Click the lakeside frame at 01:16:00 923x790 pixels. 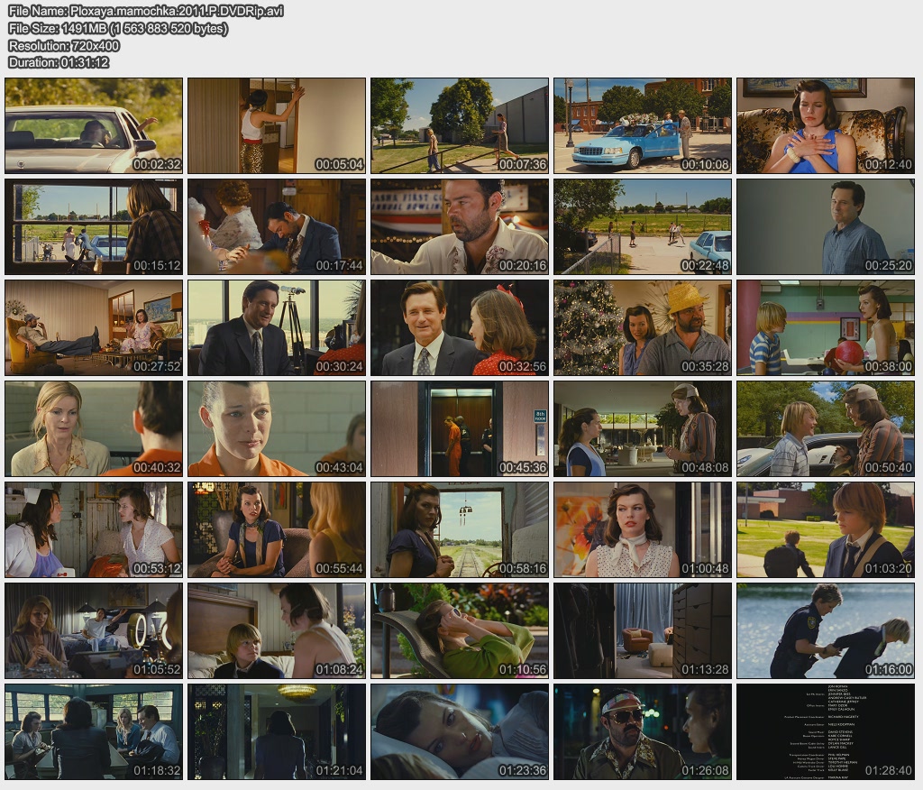826,631
